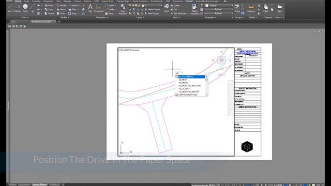Click the multiline Text tool
The image size is (331, 186).
click(90, 8)
